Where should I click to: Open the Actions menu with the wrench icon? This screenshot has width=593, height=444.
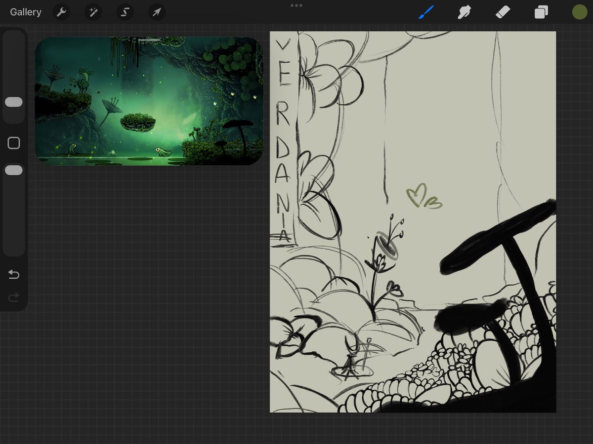[61, 12]
